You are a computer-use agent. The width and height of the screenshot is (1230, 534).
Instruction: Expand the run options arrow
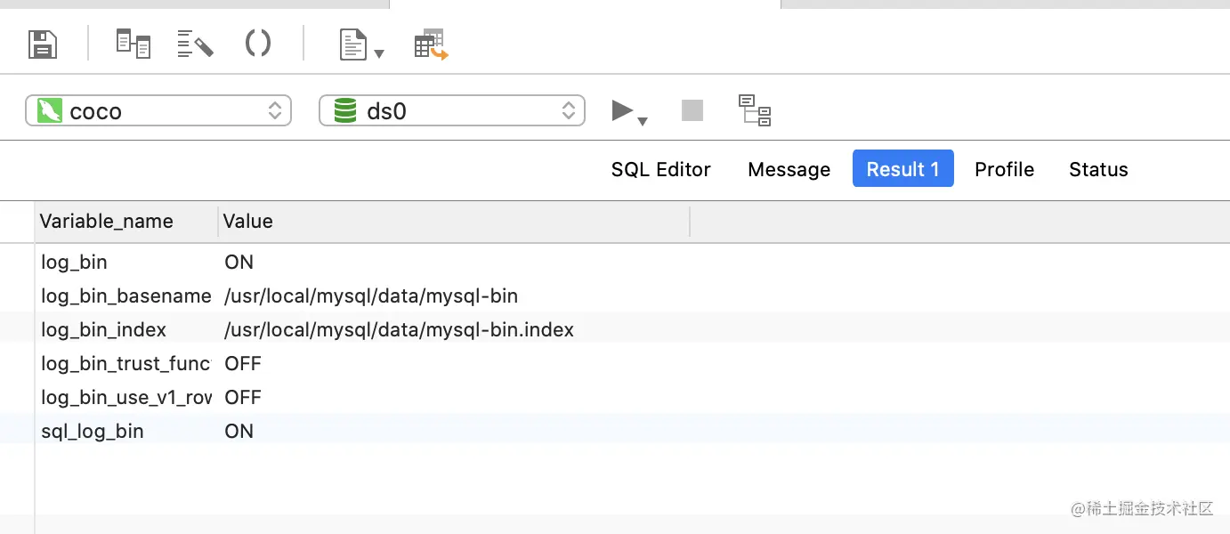pos(643,121)
